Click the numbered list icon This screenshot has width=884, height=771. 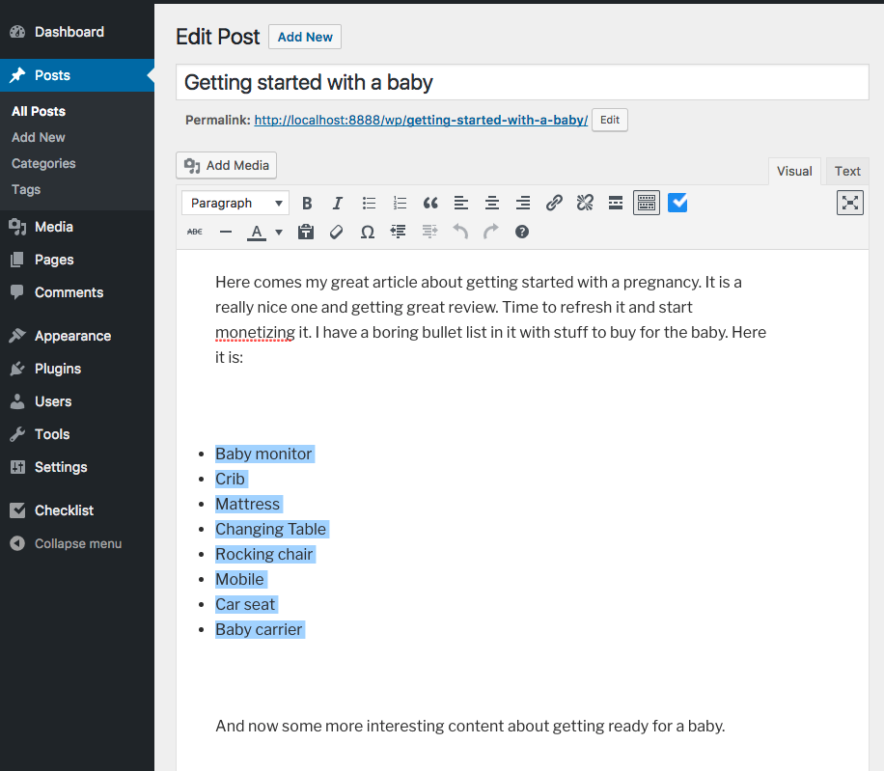[400, 203]
